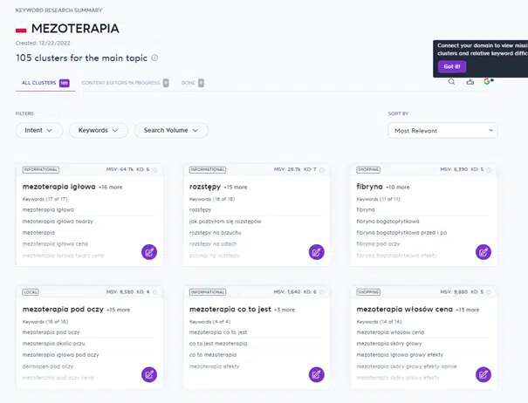Click the Google connect icon
Viewport: 528px width, 403px height.
[489, 82]
